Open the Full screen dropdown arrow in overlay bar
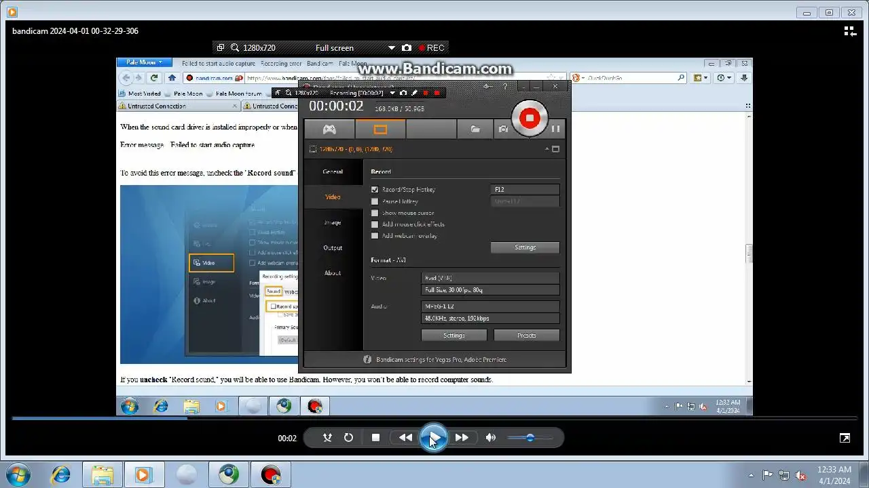 pos(391,48)
